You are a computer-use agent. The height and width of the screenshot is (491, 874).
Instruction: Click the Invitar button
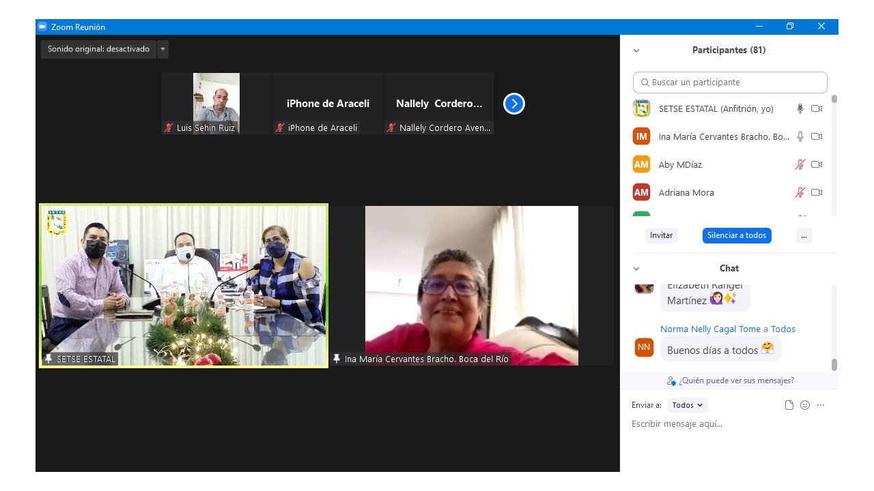(661, 235)
